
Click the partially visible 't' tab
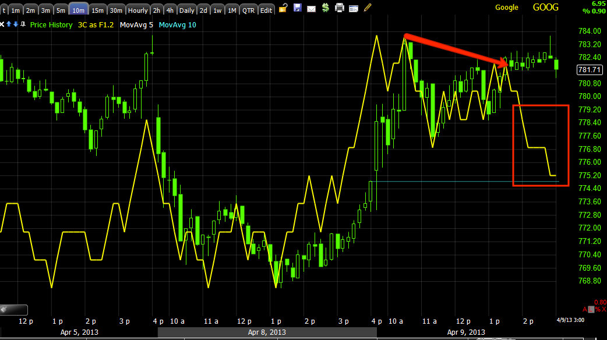point(3,10)
